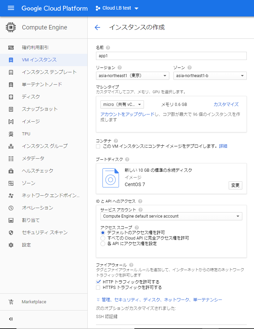Viewport: 254px width, 329px height.
Task: Click the back arrow beside インスタンスの作成
Action: [97, 28]
